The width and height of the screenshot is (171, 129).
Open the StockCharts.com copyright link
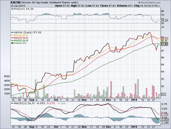pyautogui.click(x=149, y=3)
